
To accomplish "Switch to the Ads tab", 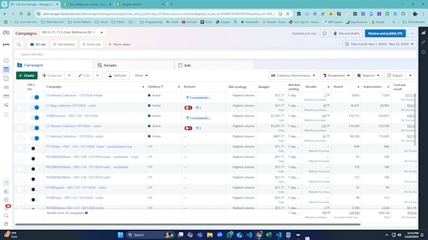I will tap(215, 65).
